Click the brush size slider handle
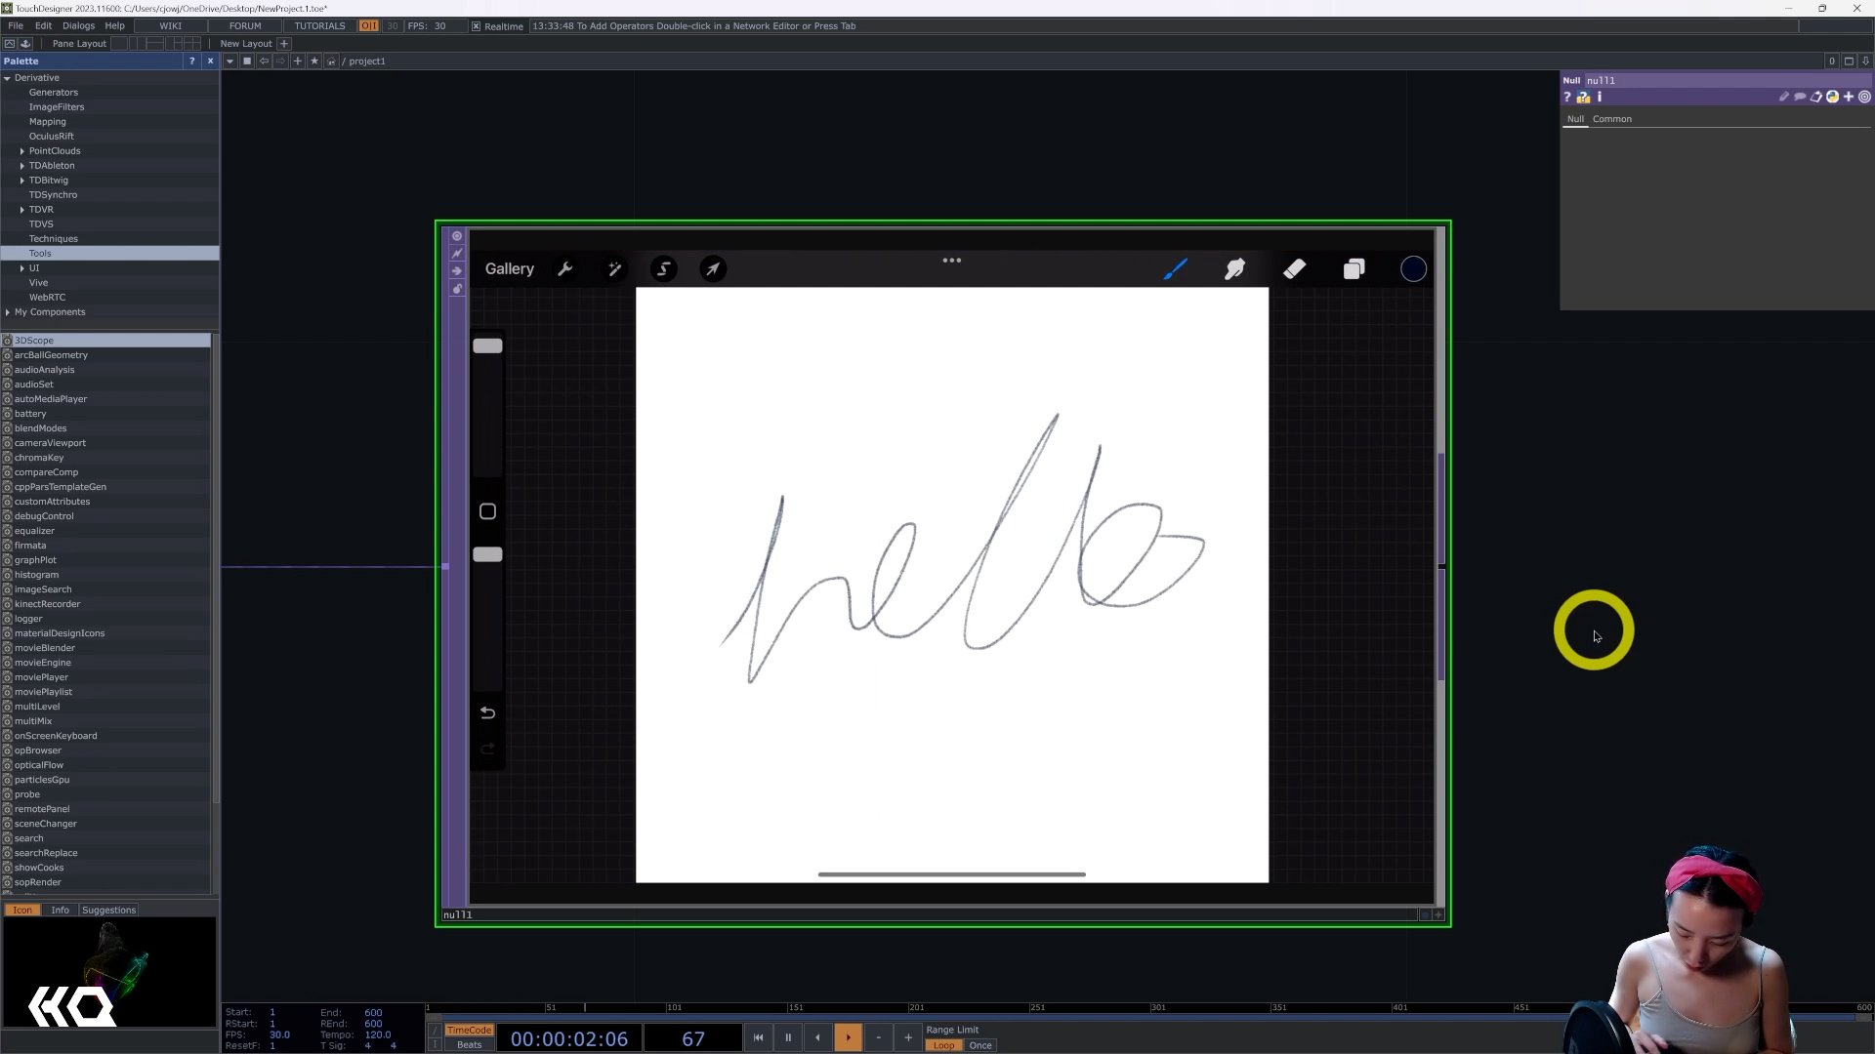Viewport: 1875px width, 1054px height. pos(487,345)
